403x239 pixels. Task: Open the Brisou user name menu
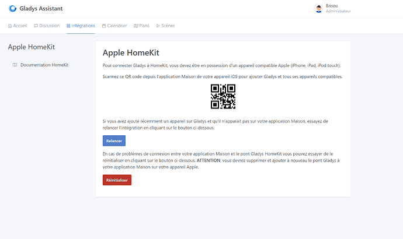(332, 6)
